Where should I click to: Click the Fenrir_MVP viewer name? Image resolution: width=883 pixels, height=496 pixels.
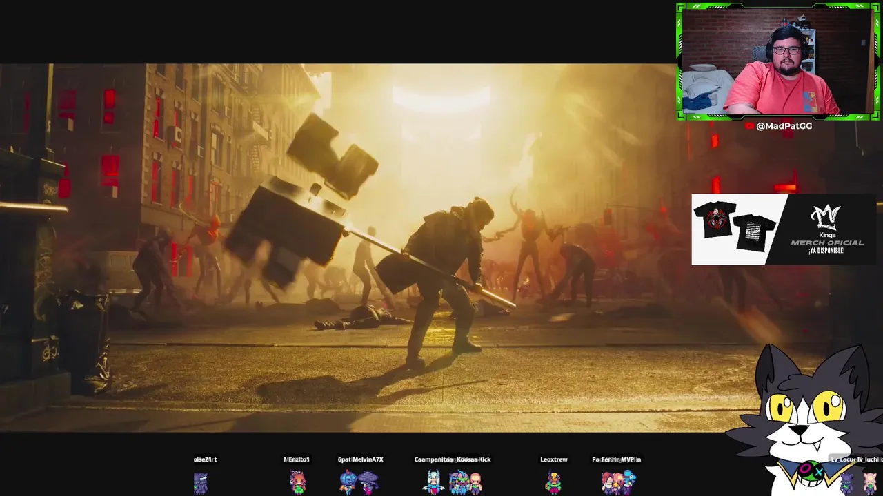click(x=618, y=459)
